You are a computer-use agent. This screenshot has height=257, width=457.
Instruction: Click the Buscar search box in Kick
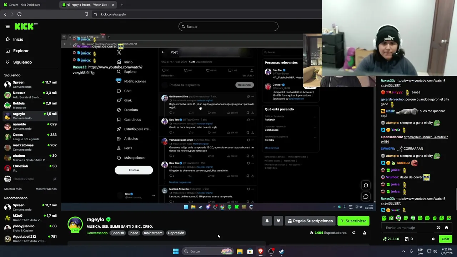point(228,26)
